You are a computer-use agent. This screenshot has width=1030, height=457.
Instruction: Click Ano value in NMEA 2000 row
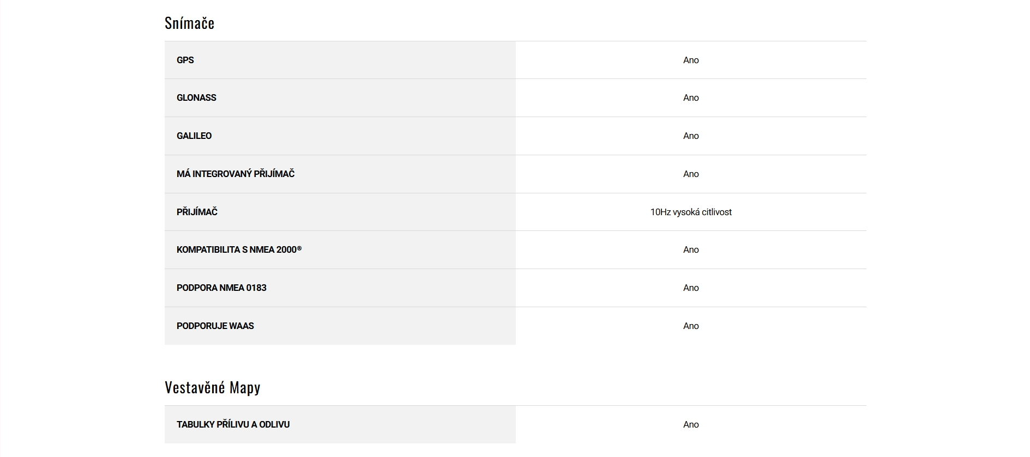point(691,249)
